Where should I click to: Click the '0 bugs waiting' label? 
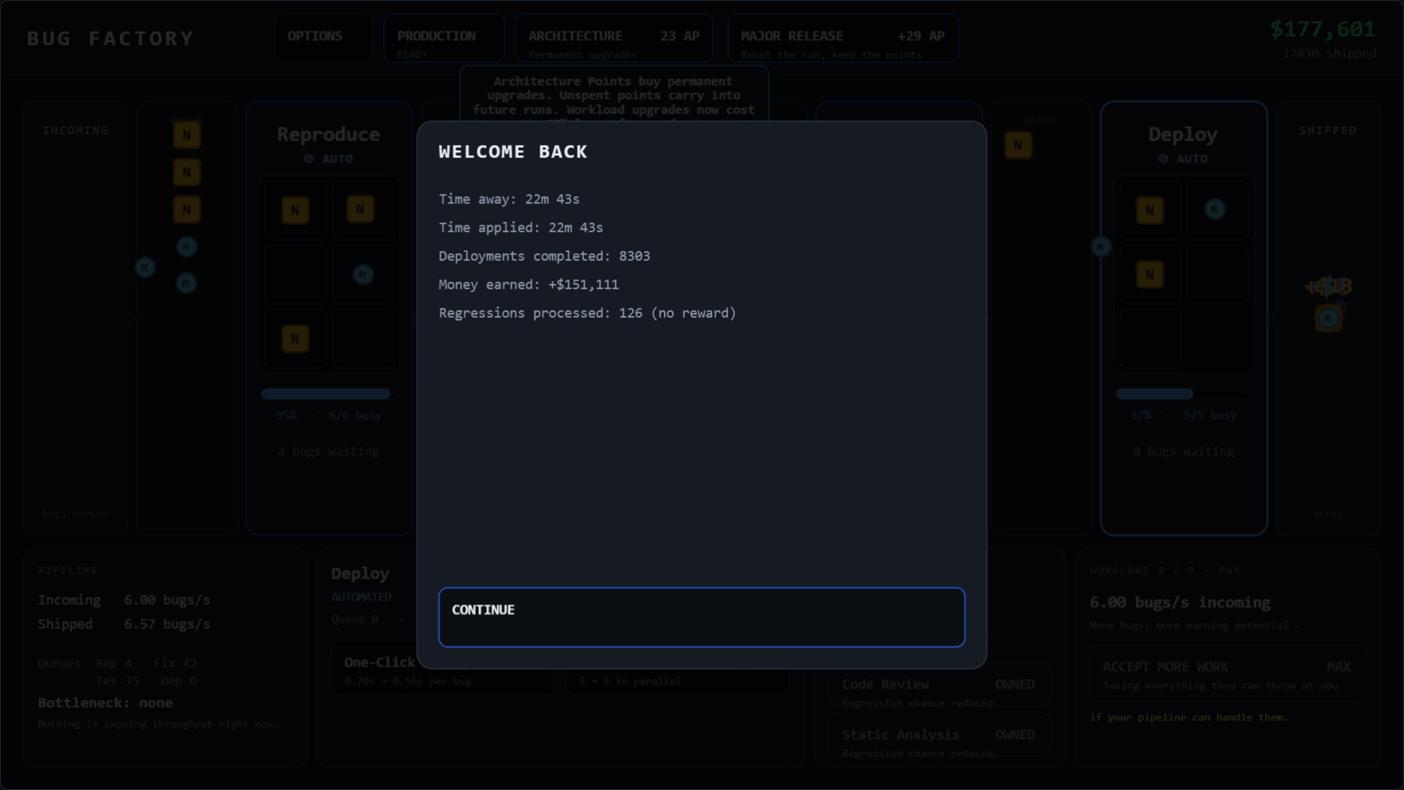pos(1182,451)
